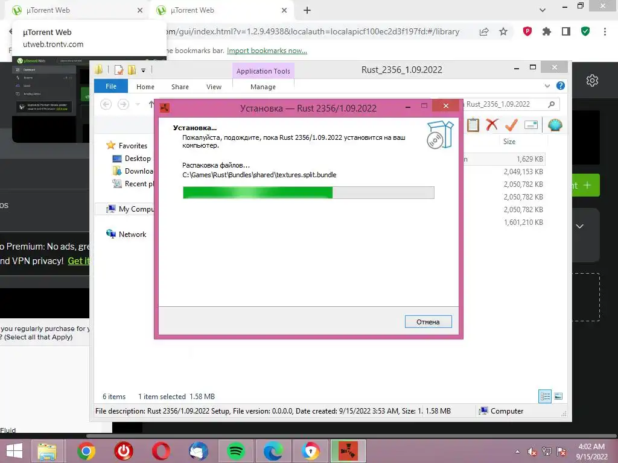Switch Explorer to details view icon
The width and height of the screenshot is (618, 463).
coord(545,396)
